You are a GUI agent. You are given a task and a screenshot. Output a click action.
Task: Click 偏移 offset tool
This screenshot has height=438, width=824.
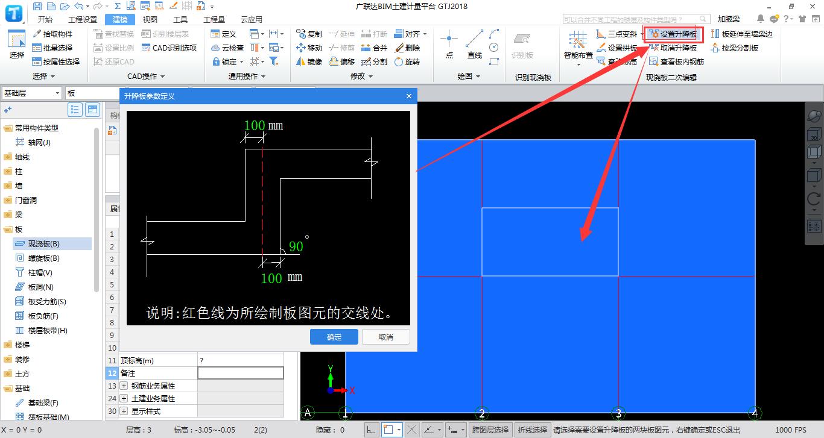(x=342, y=61)
